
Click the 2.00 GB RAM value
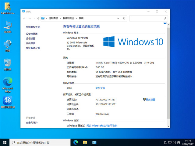[100, 67]
